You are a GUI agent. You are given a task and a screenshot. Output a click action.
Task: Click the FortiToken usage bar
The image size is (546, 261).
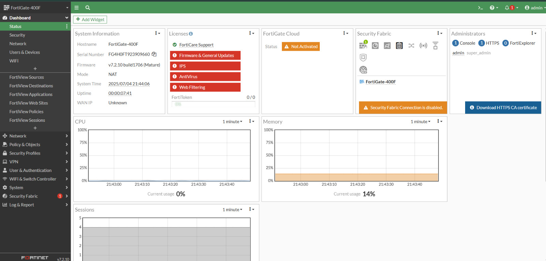tap(213, 104)
